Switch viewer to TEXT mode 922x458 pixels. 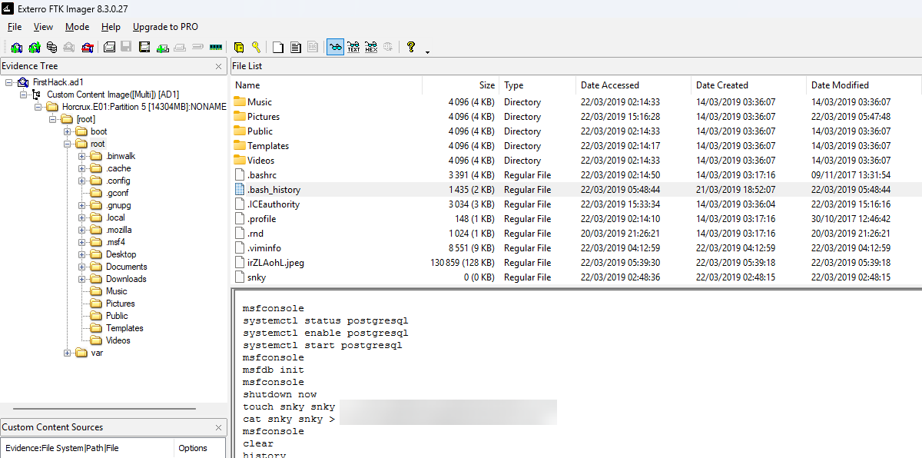(353, 47)
